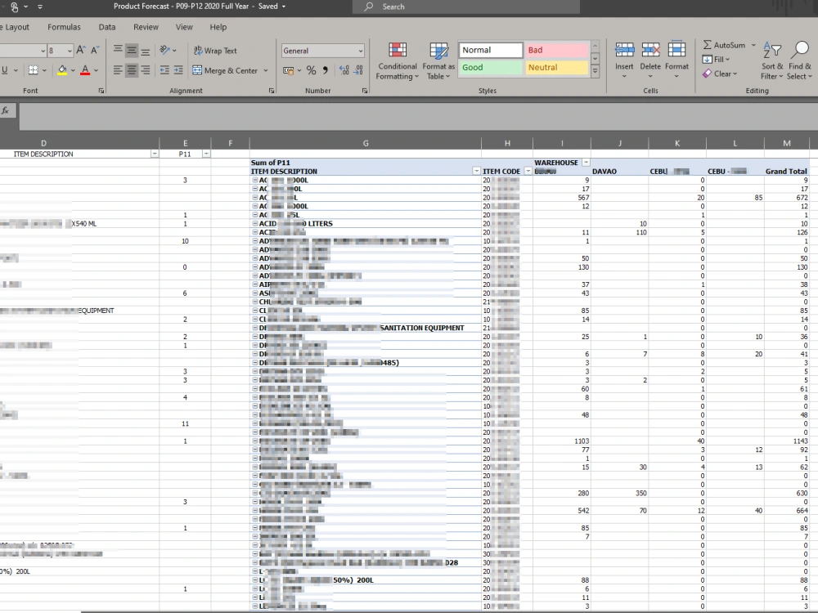This screenshot has height=613, width=818.
Task: Apply Middle Align to cells
Action: [x=132, y=50]
